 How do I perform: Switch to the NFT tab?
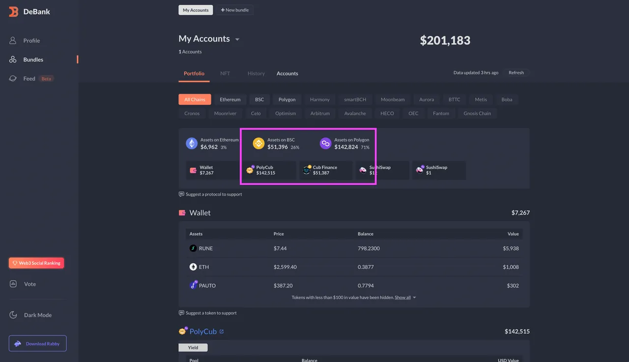coord(225,74)
